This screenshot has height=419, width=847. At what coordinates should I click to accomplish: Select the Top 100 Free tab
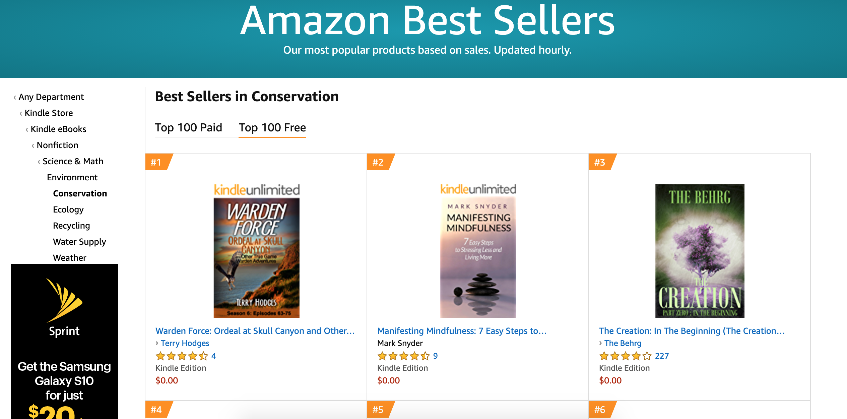tap(272, 128)
